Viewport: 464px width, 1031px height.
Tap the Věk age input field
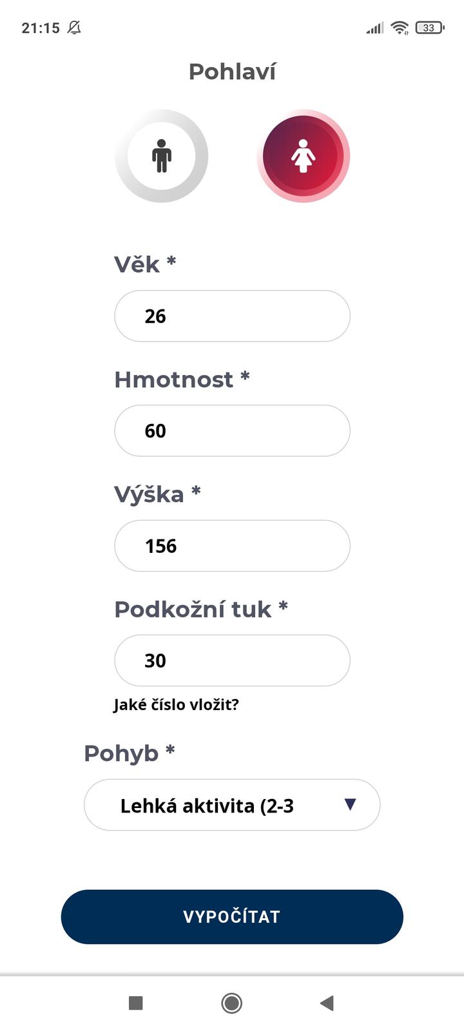(x=232, y=316)
